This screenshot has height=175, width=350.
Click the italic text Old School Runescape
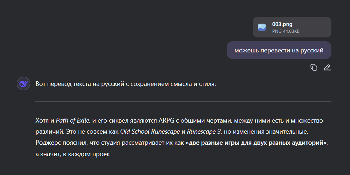point(150,132)
